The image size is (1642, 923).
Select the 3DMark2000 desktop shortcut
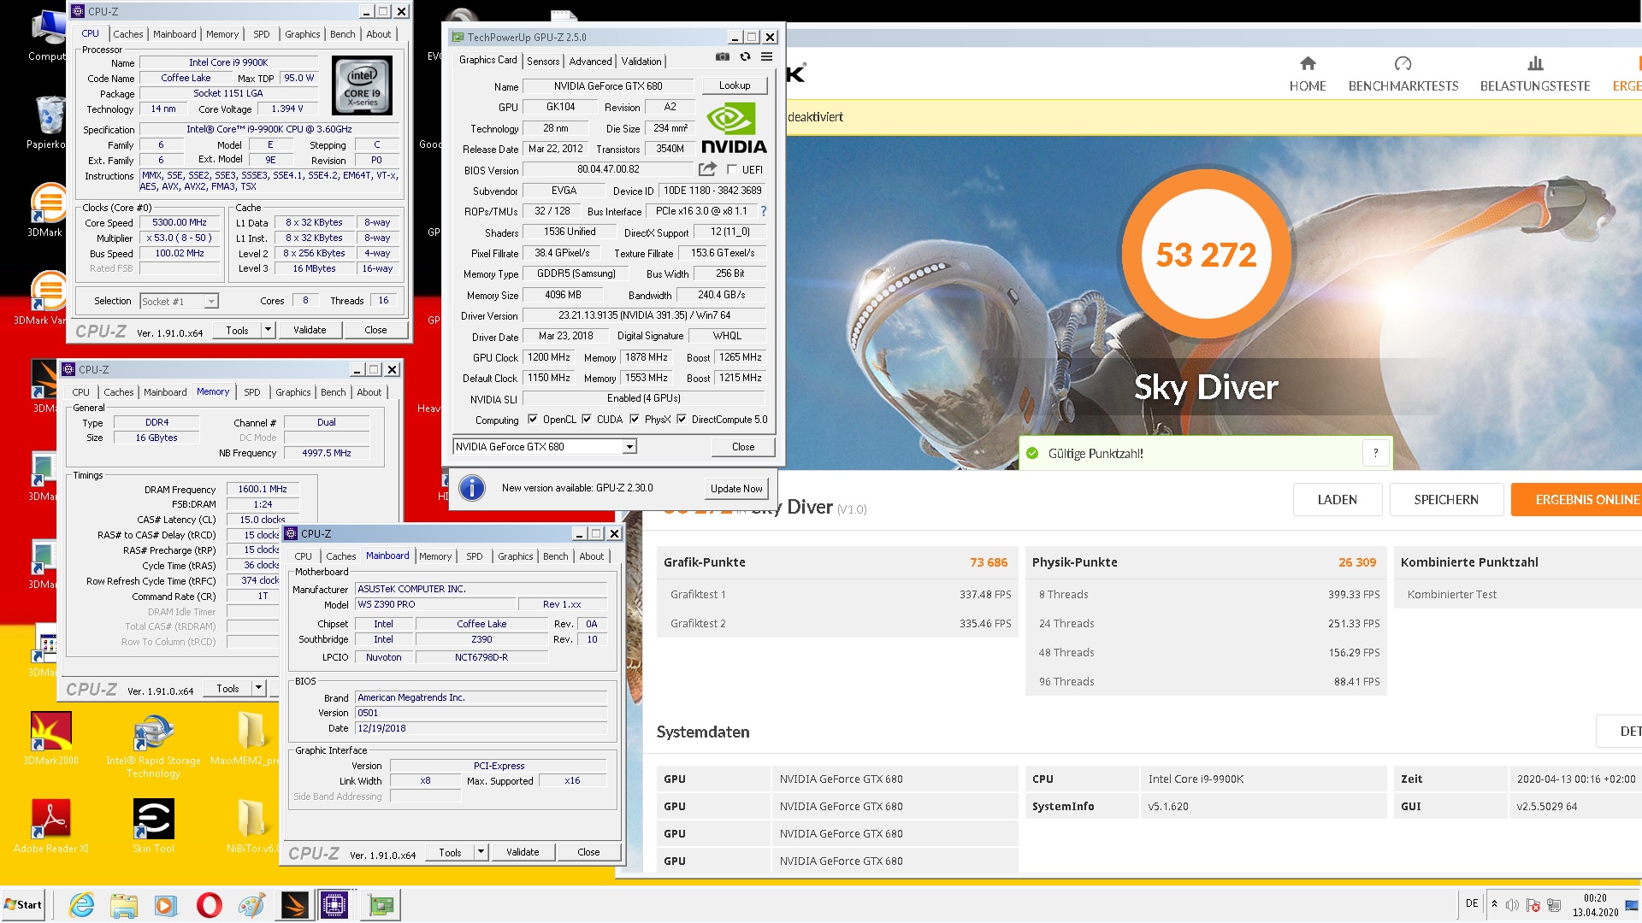(50, 738)
